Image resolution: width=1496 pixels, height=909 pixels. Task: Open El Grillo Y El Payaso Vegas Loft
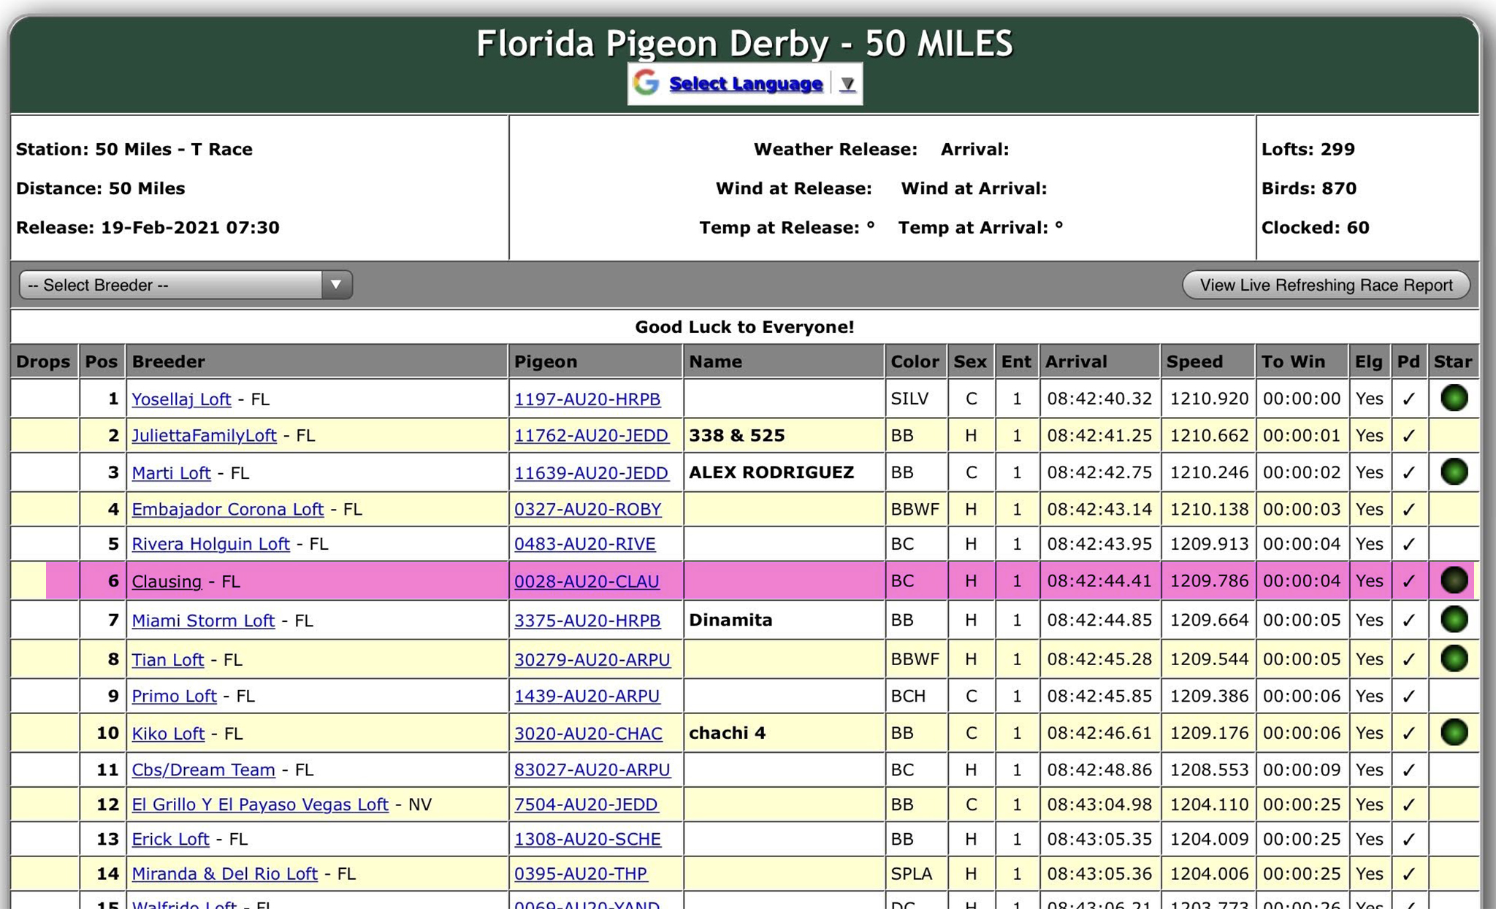click(x=259, y=805)
